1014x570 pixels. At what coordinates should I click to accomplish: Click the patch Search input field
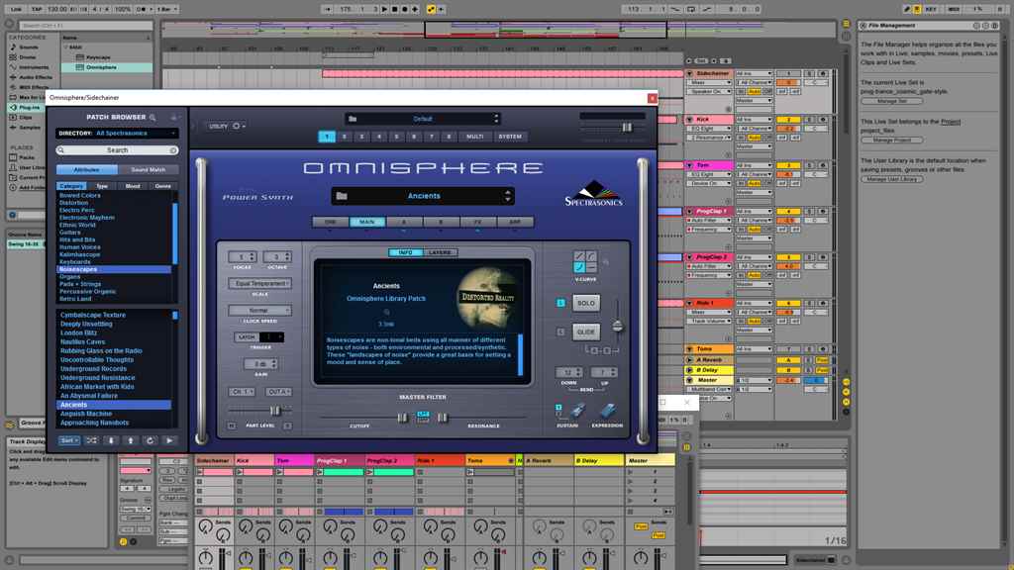tap(117, 150)
